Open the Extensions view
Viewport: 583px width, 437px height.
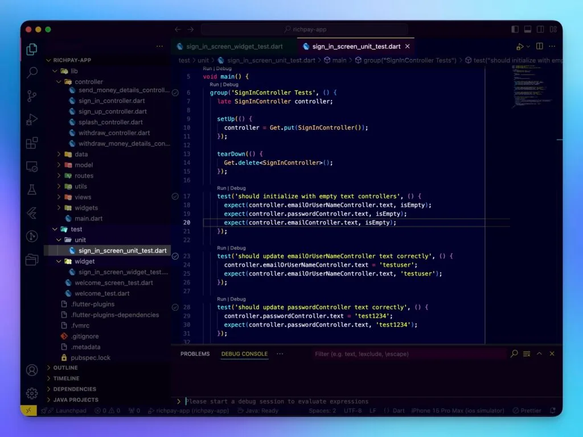click(32, 143)
